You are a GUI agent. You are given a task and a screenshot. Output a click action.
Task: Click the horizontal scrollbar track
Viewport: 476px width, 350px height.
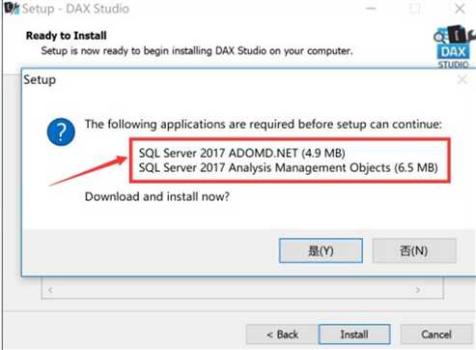point(234,290)
